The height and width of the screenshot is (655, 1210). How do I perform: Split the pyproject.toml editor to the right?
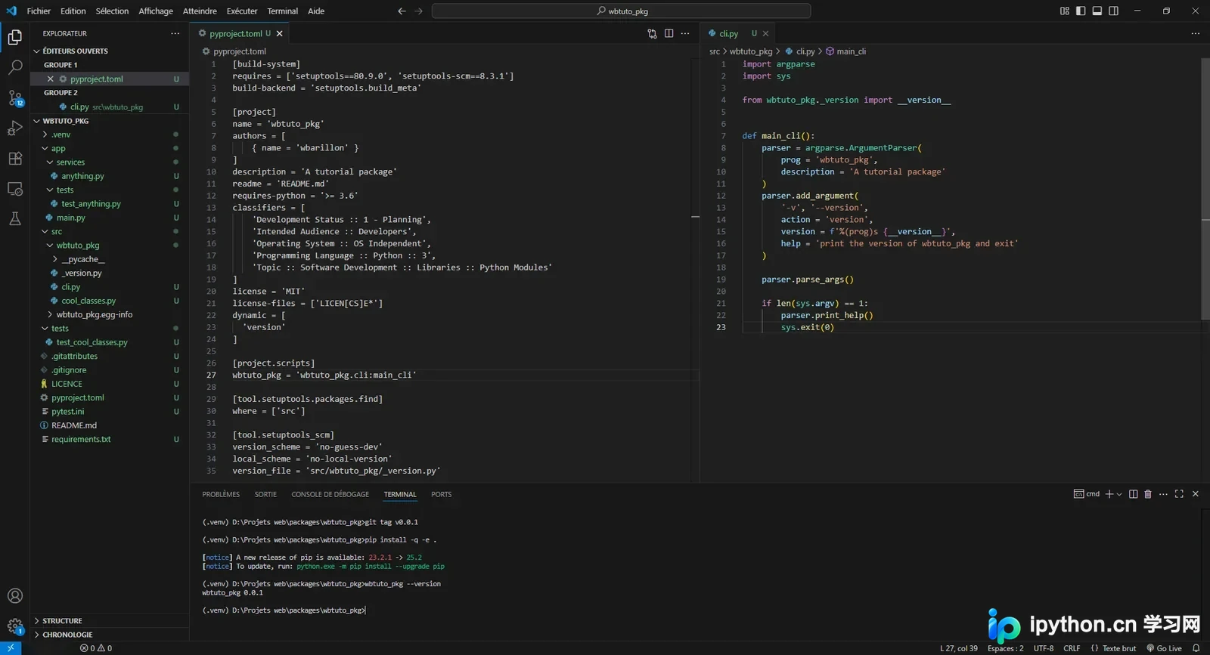(669, 33)
